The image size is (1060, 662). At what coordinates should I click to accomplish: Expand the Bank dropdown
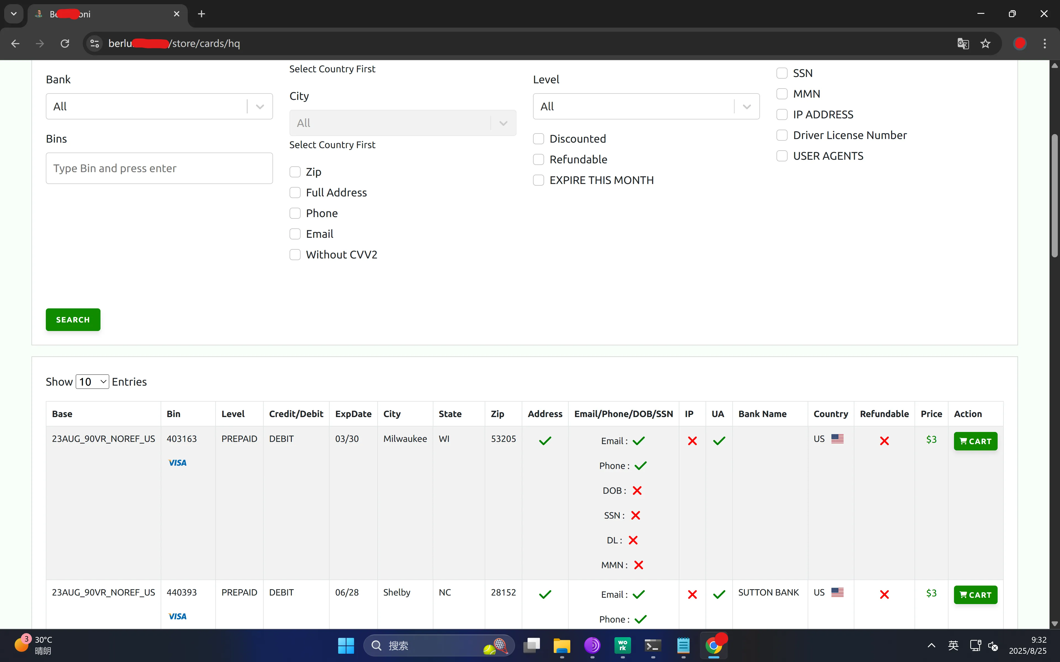click(x=160, y=106)
